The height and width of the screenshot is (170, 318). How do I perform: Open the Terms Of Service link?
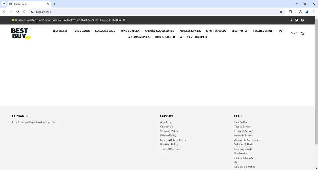(170, 149)
